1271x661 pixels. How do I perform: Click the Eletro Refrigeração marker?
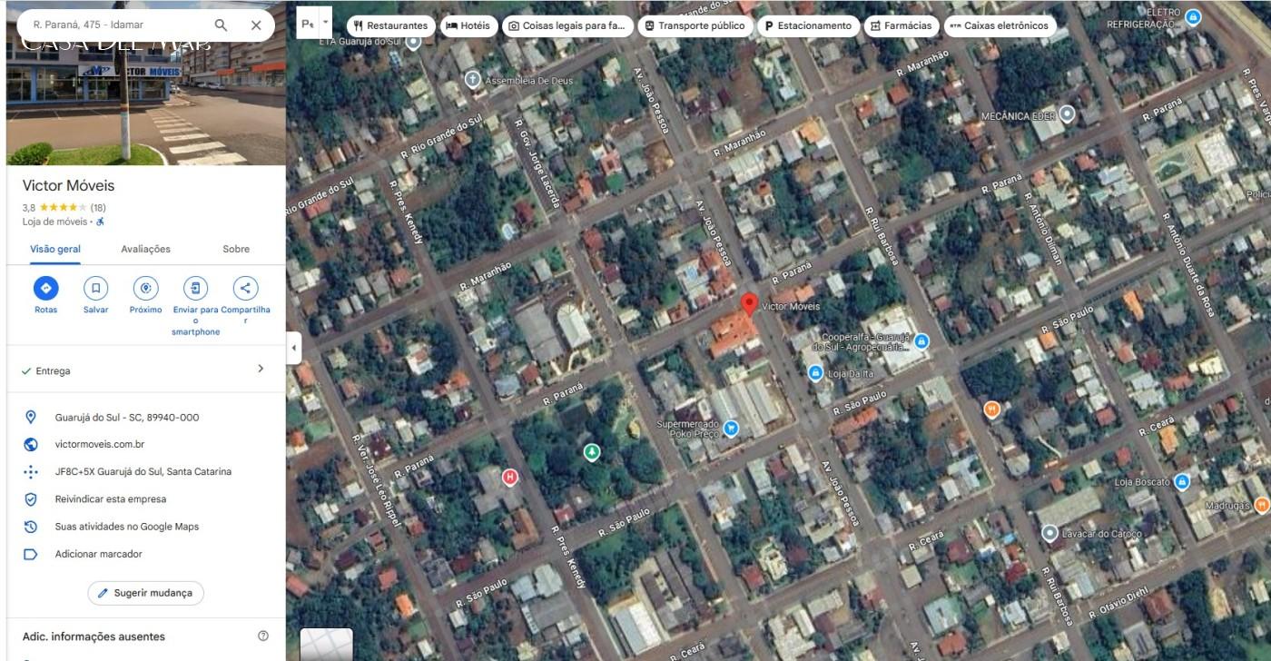[1194, 17]
